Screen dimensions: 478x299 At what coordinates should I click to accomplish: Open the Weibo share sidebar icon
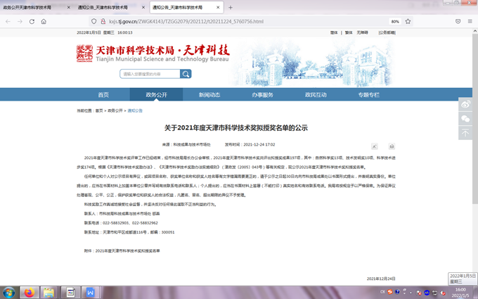click(465, 104)
